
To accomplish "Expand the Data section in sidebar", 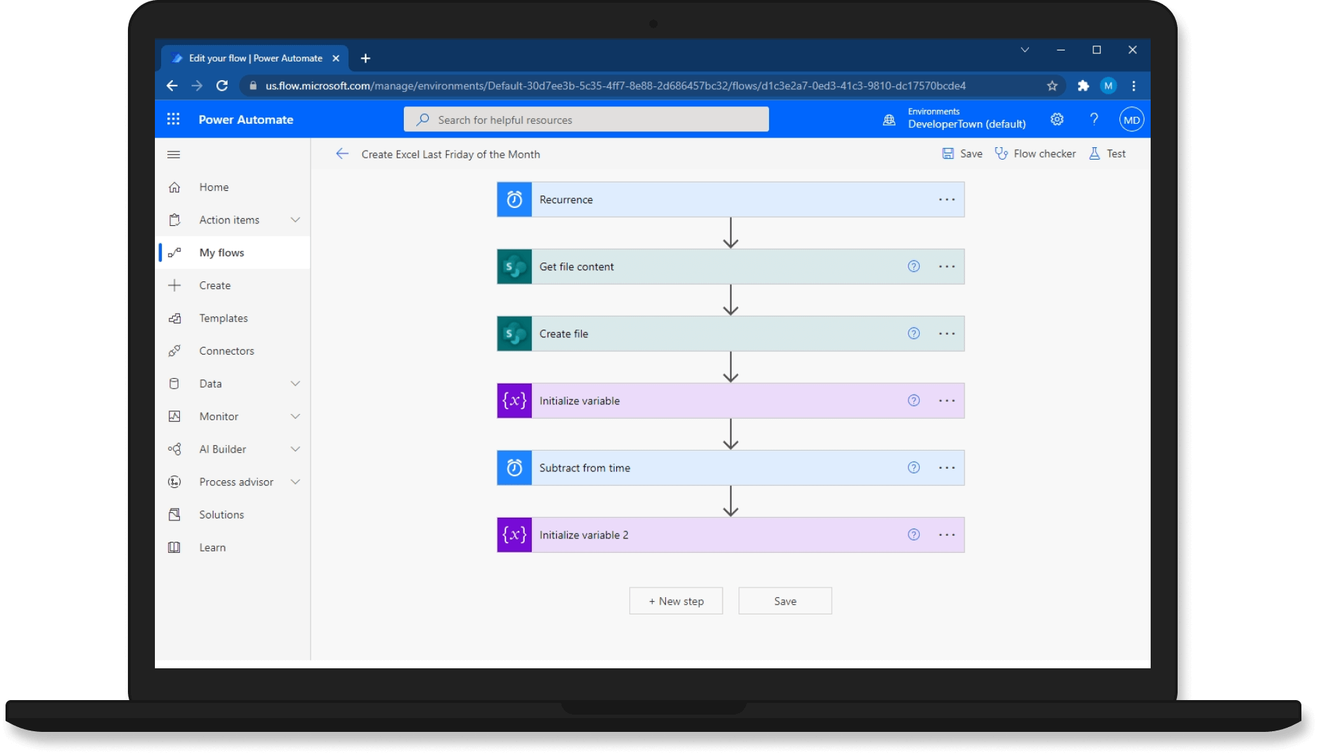I will (295, 384).
